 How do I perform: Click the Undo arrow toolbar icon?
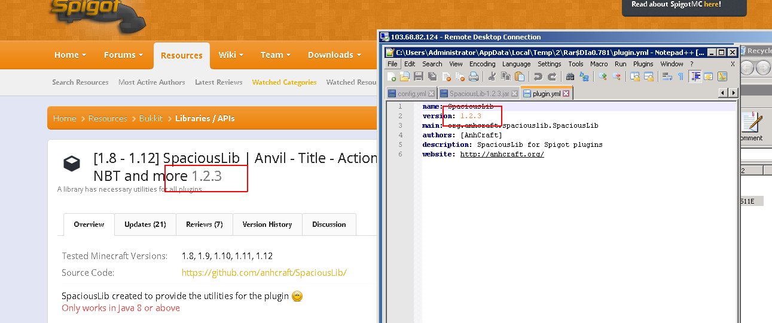click(538, 76)
